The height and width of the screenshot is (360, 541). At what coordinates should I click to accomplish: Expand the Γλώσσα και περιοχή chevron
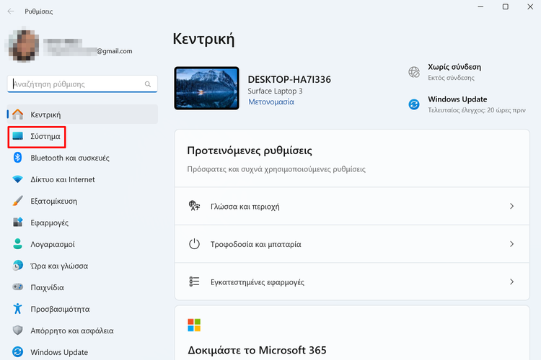click(511, 206)
